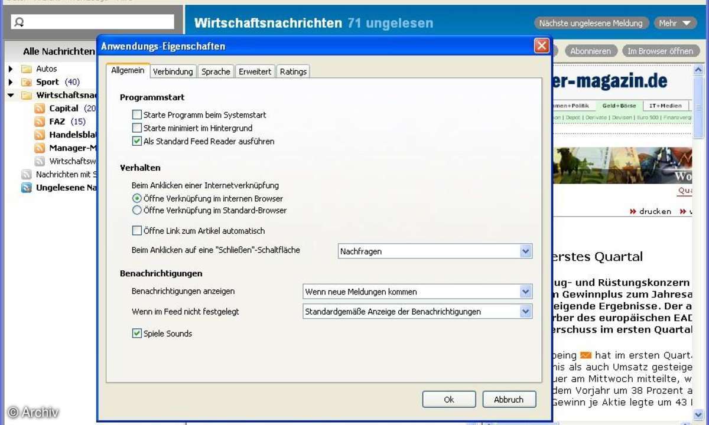Screen dimensions: 709x425
Task: Click the Wirtschaftsnachrichten folder icon in tree
Action: click(x=26, y=95)
